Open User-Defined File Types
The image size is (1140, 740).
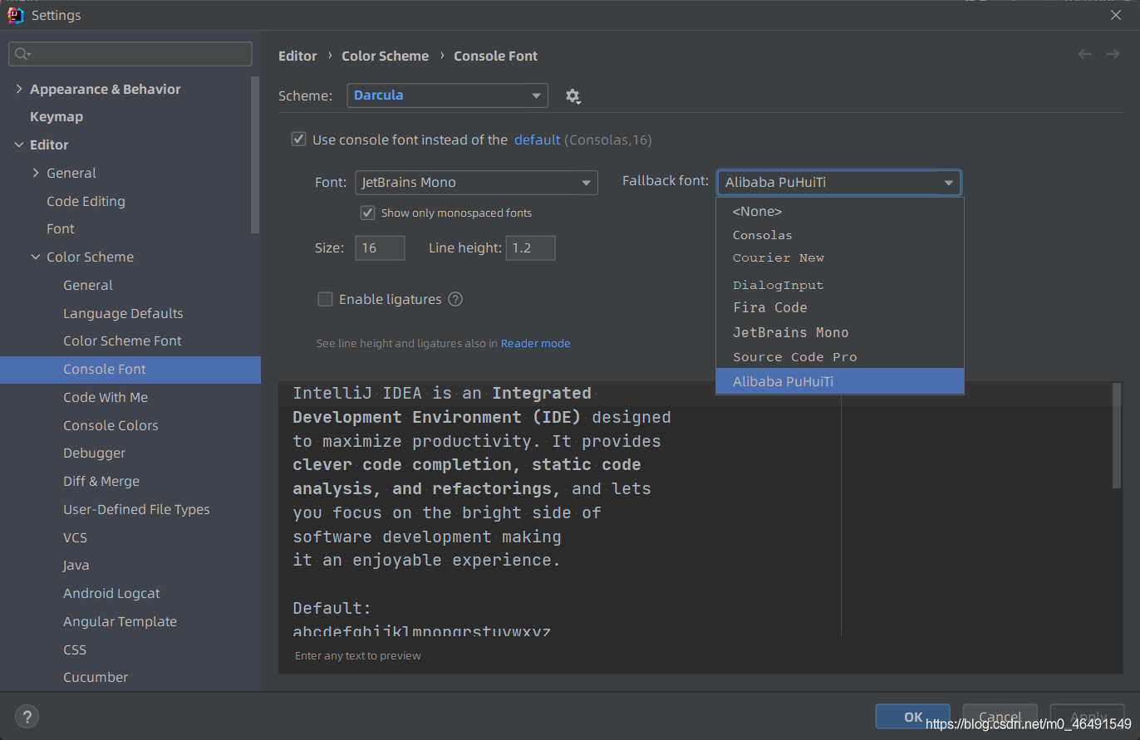point(136,509)
